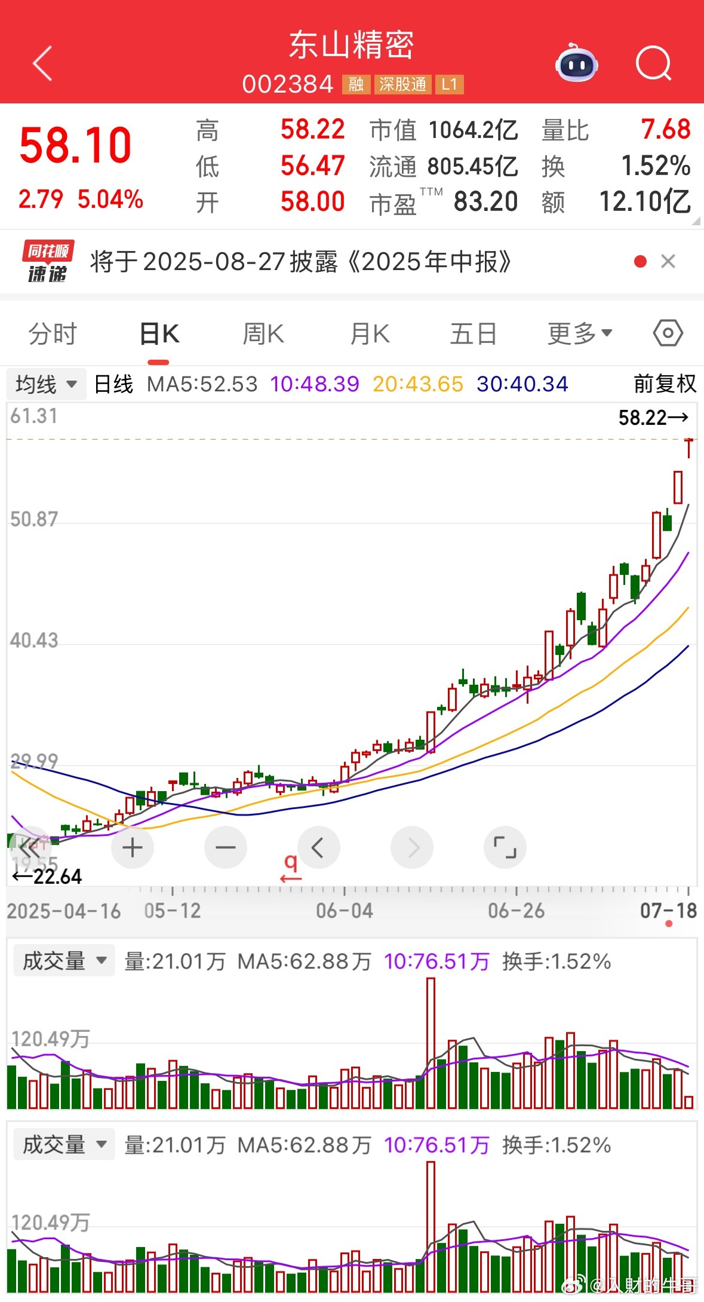Open second 成交量 indicator dropdown
704x1302 pixels.
64,1144
